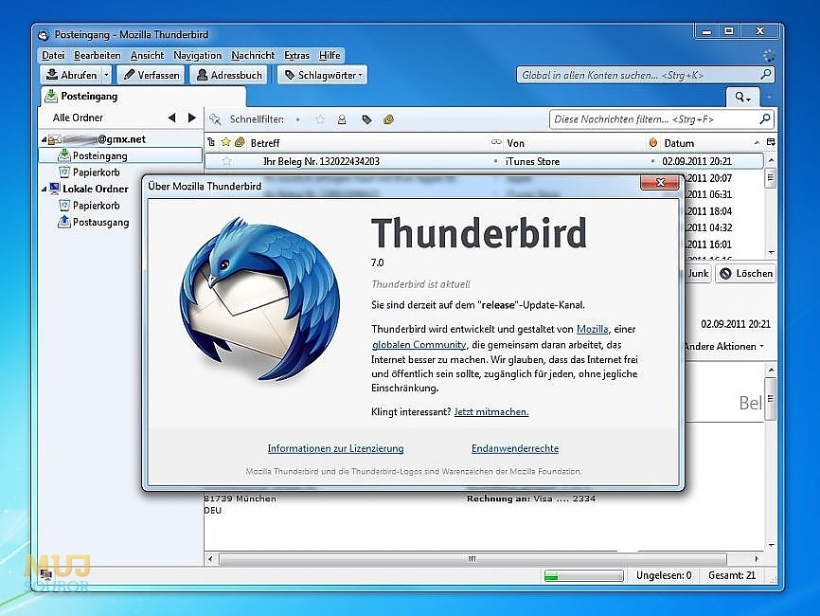Open the Hilfe menu
The image size is (820, 616).
click(x=330, y=55)
